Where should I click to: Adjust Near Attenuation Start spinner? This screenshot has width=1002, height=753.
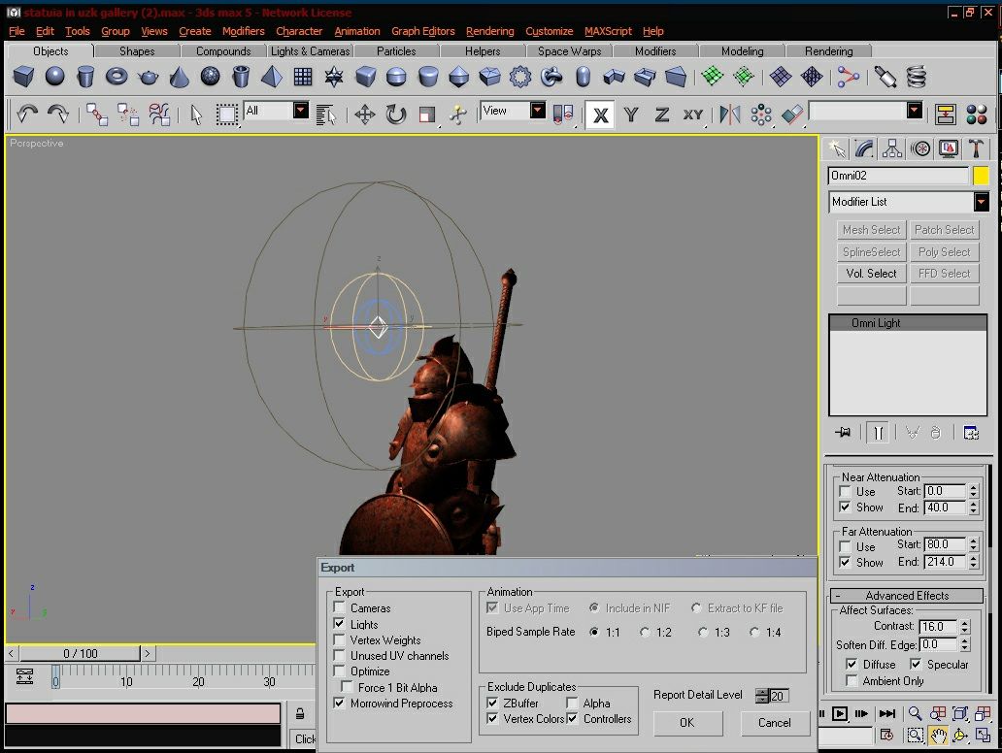[973, 491]
